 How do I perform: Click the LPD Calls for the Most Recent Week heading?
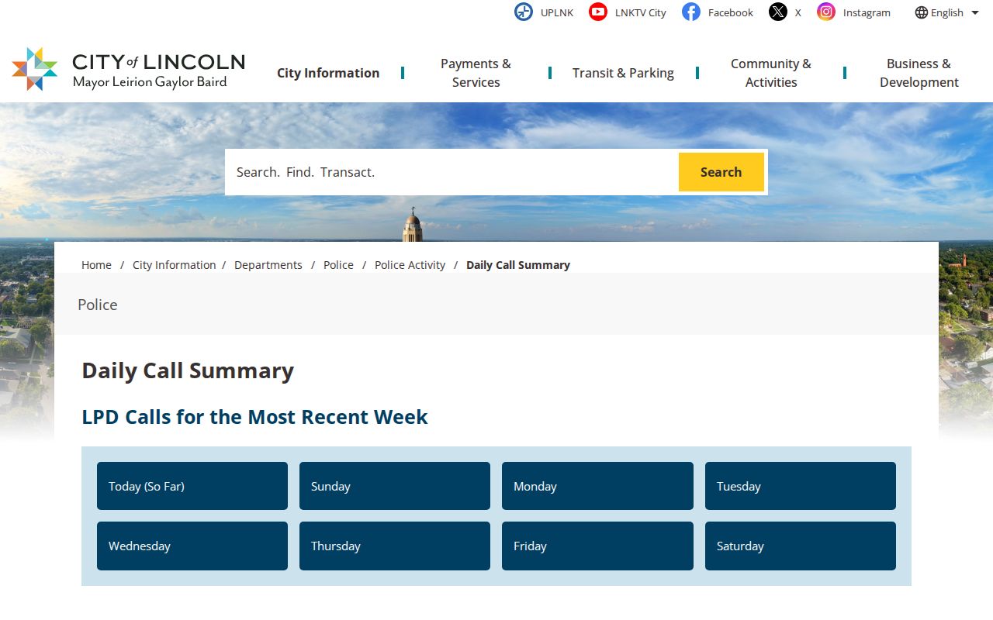pos(254,417)
